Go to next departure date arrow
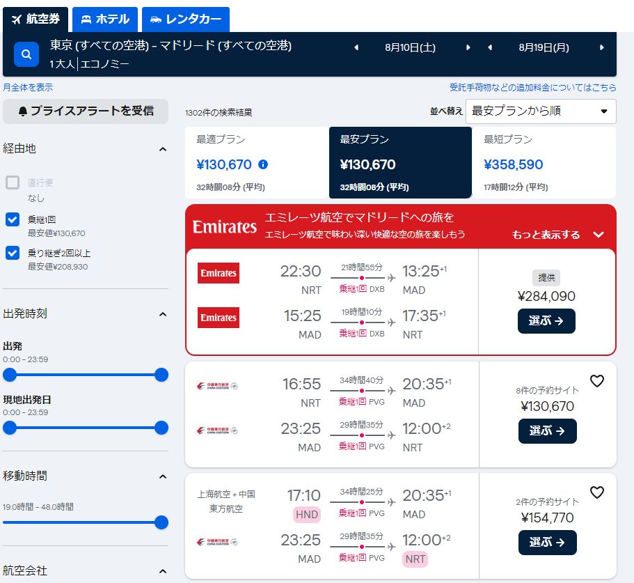The height and width of the screenshot is (583, 634). [468, 47]
